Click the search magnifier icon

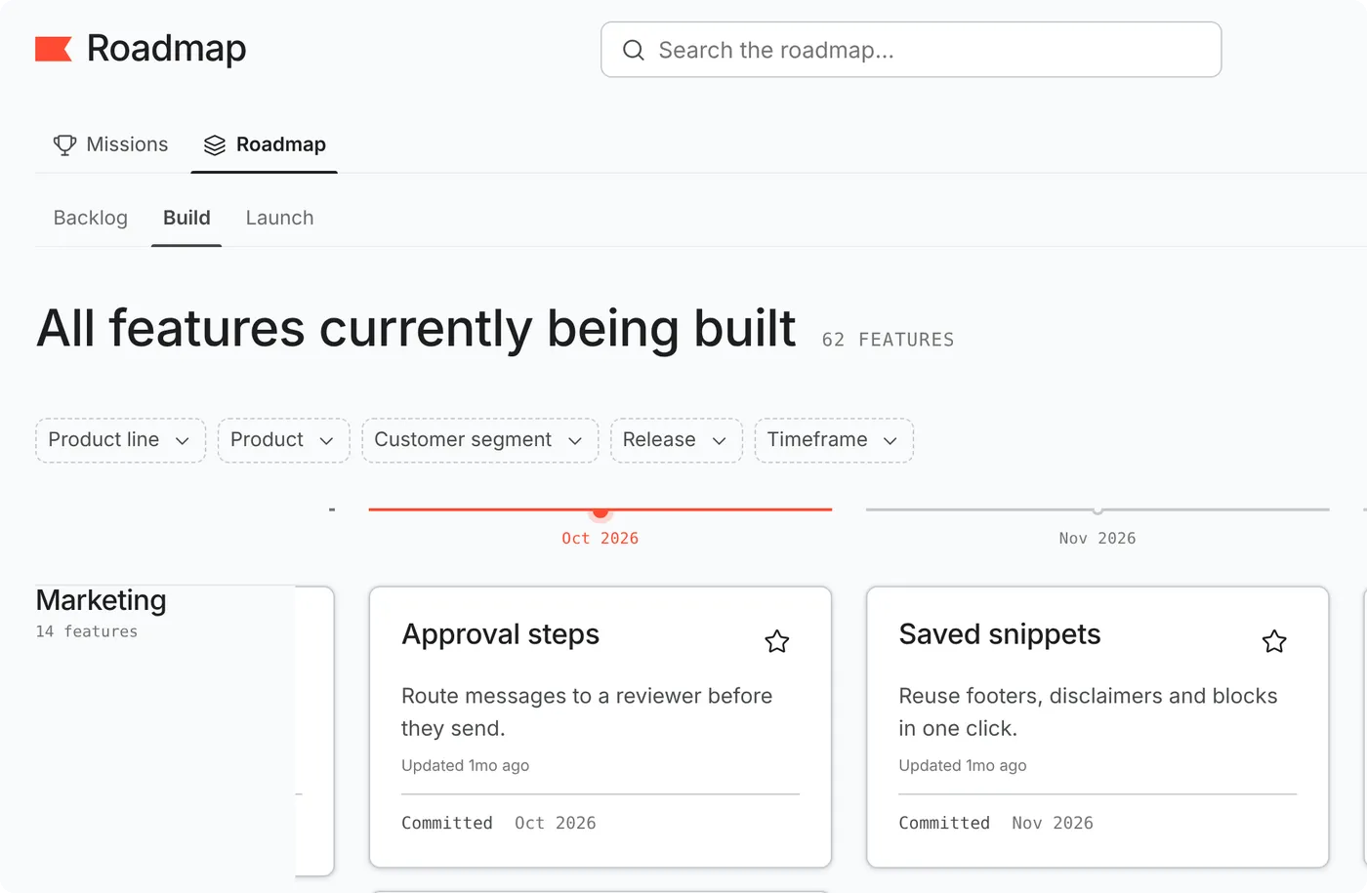coord(634,50)
